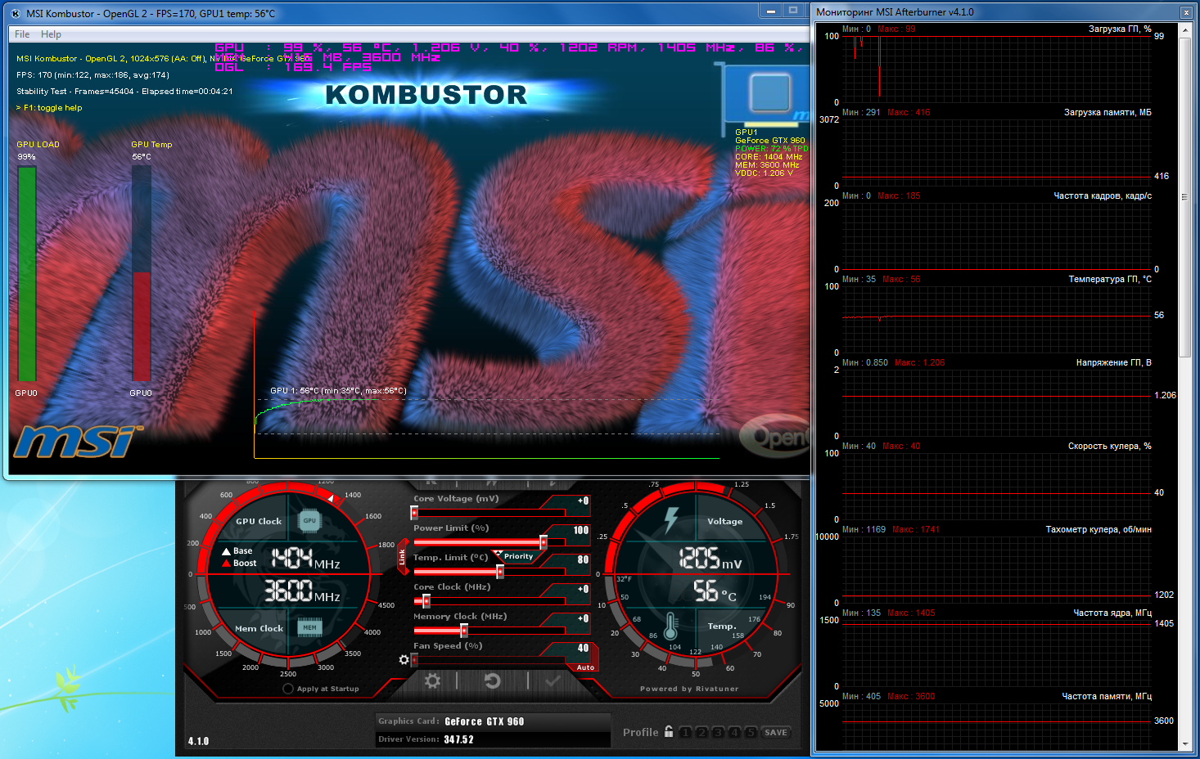The width and height of the screenshot is (1200, 759).
Task: Click the thermometer icon in the Temp gauge
Action: (x=671, y=626)
